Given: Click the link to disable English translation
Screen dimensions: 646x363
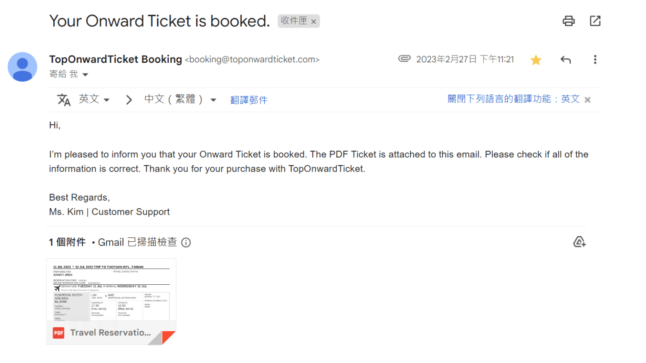Looking at the screenshot, I should click(513, 99).
